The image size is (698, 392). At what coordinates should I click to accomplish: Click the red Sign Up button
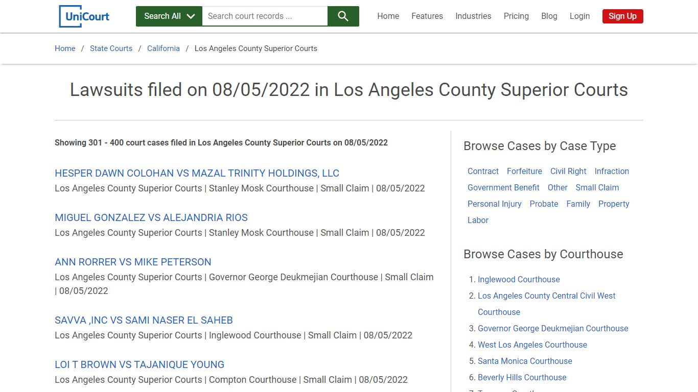click(622, 16)
